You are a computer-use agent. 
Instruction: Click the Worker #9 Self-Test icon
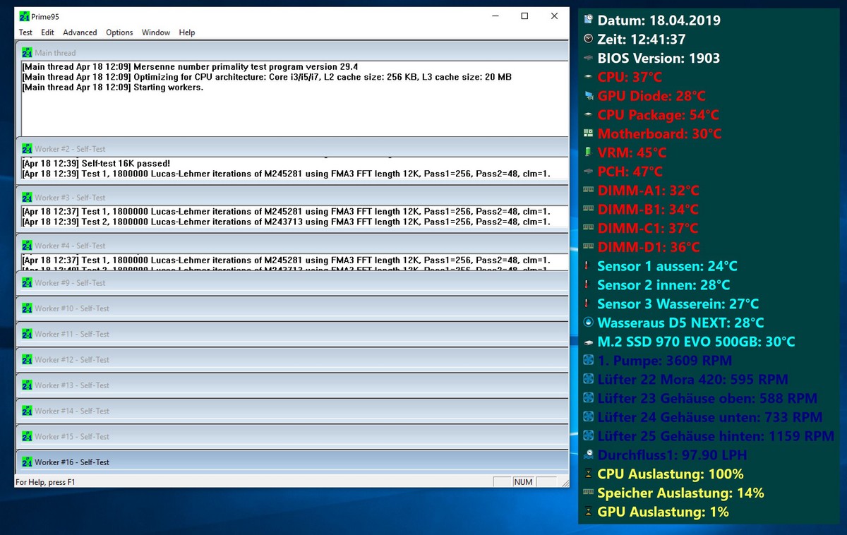(27, 282)
